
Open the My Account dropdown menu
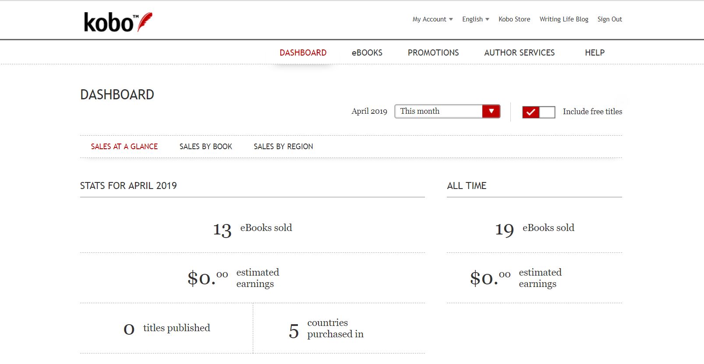point(432,19)
